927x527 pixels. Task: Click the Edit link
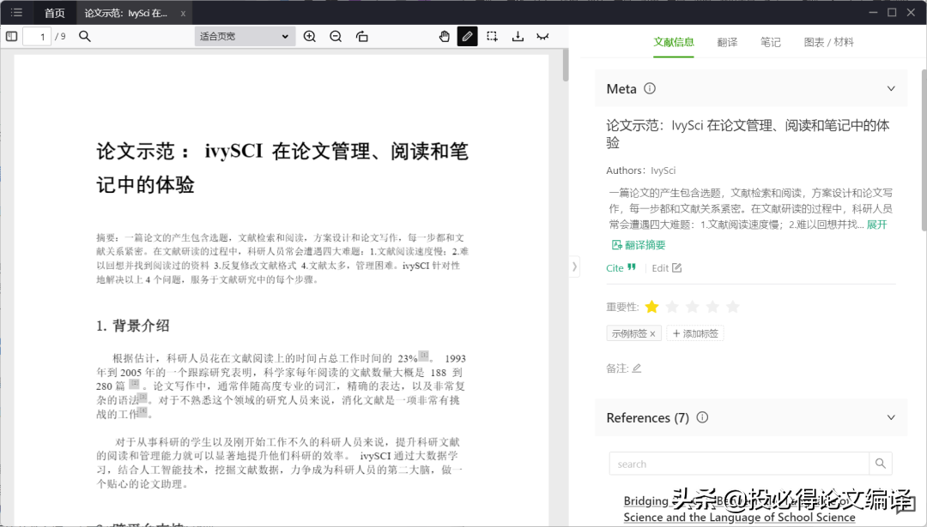[x=660, y=268]
